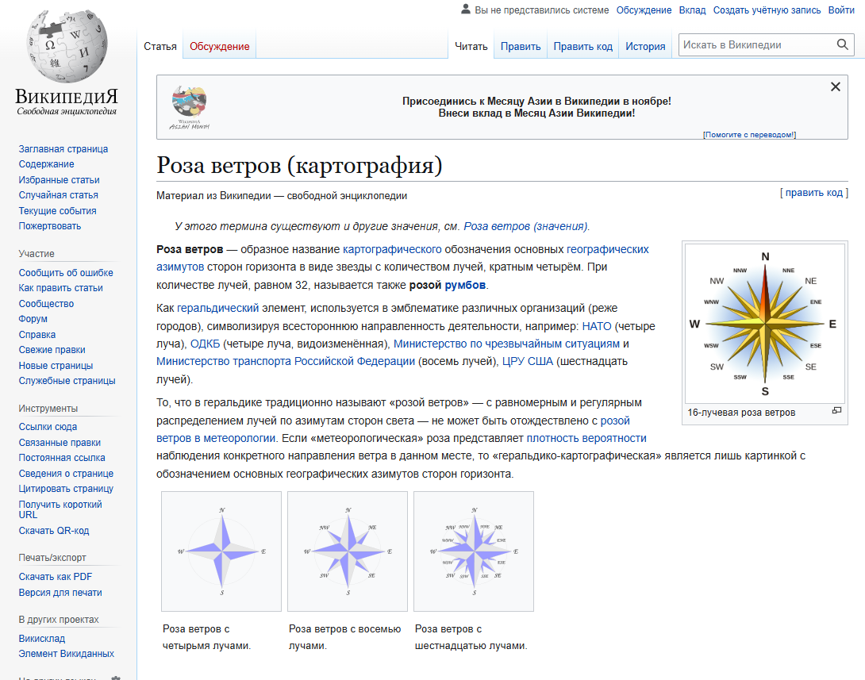Open Министерство по чрезвычайным ситуациям link
Screen dimensions: 865x680
[x=506, y=344]
